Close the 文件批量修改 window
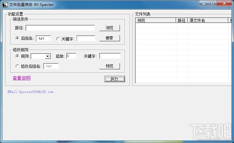 tap(224, 4)
